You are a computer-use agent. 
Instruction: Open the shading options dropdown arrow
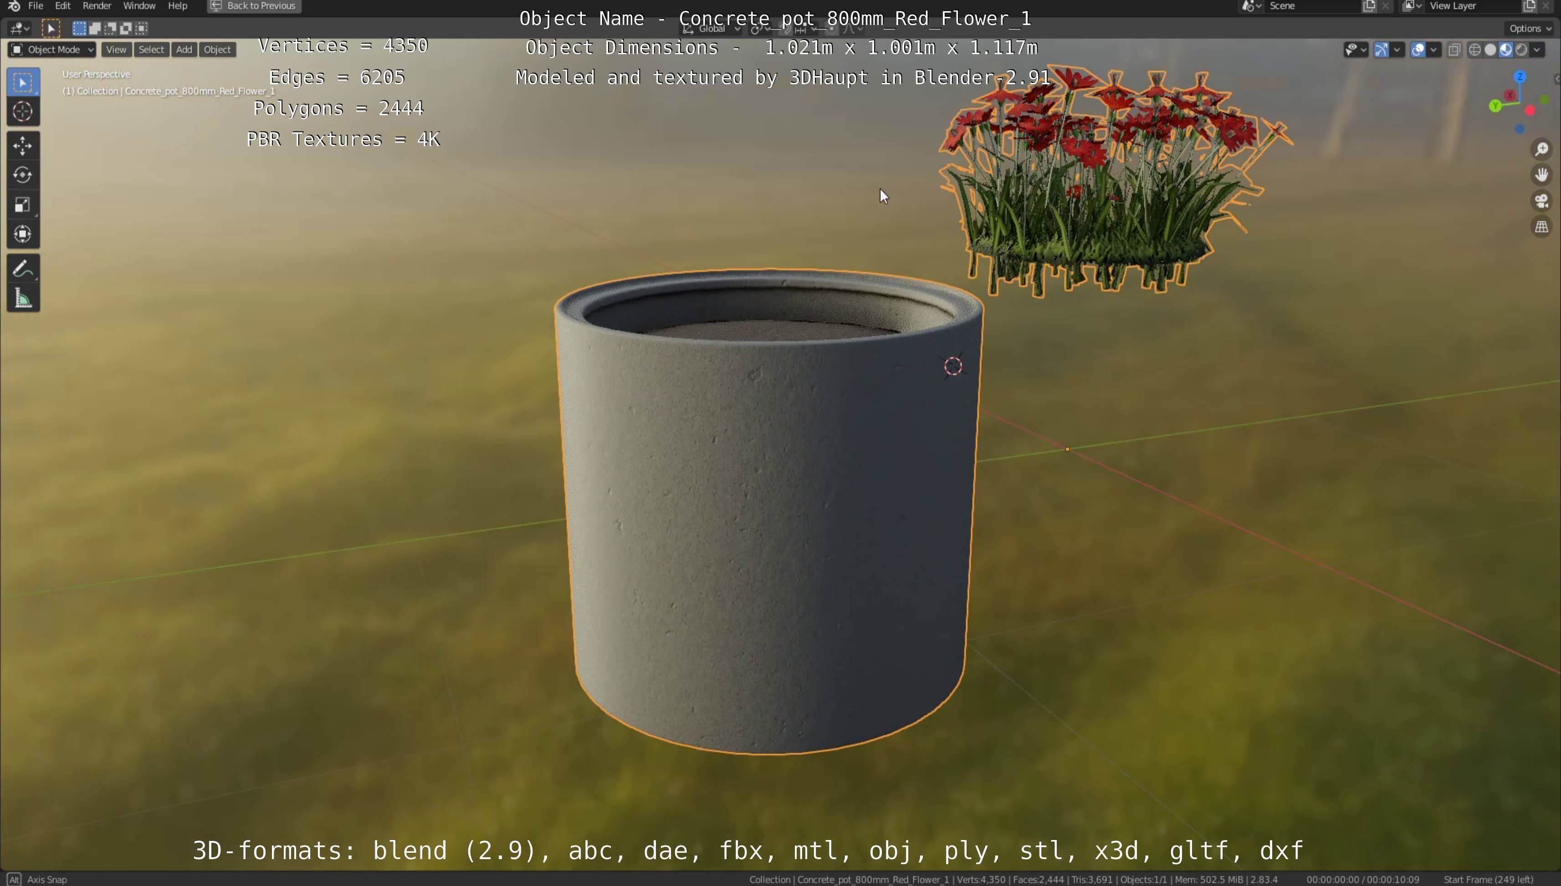[1537, 50]
